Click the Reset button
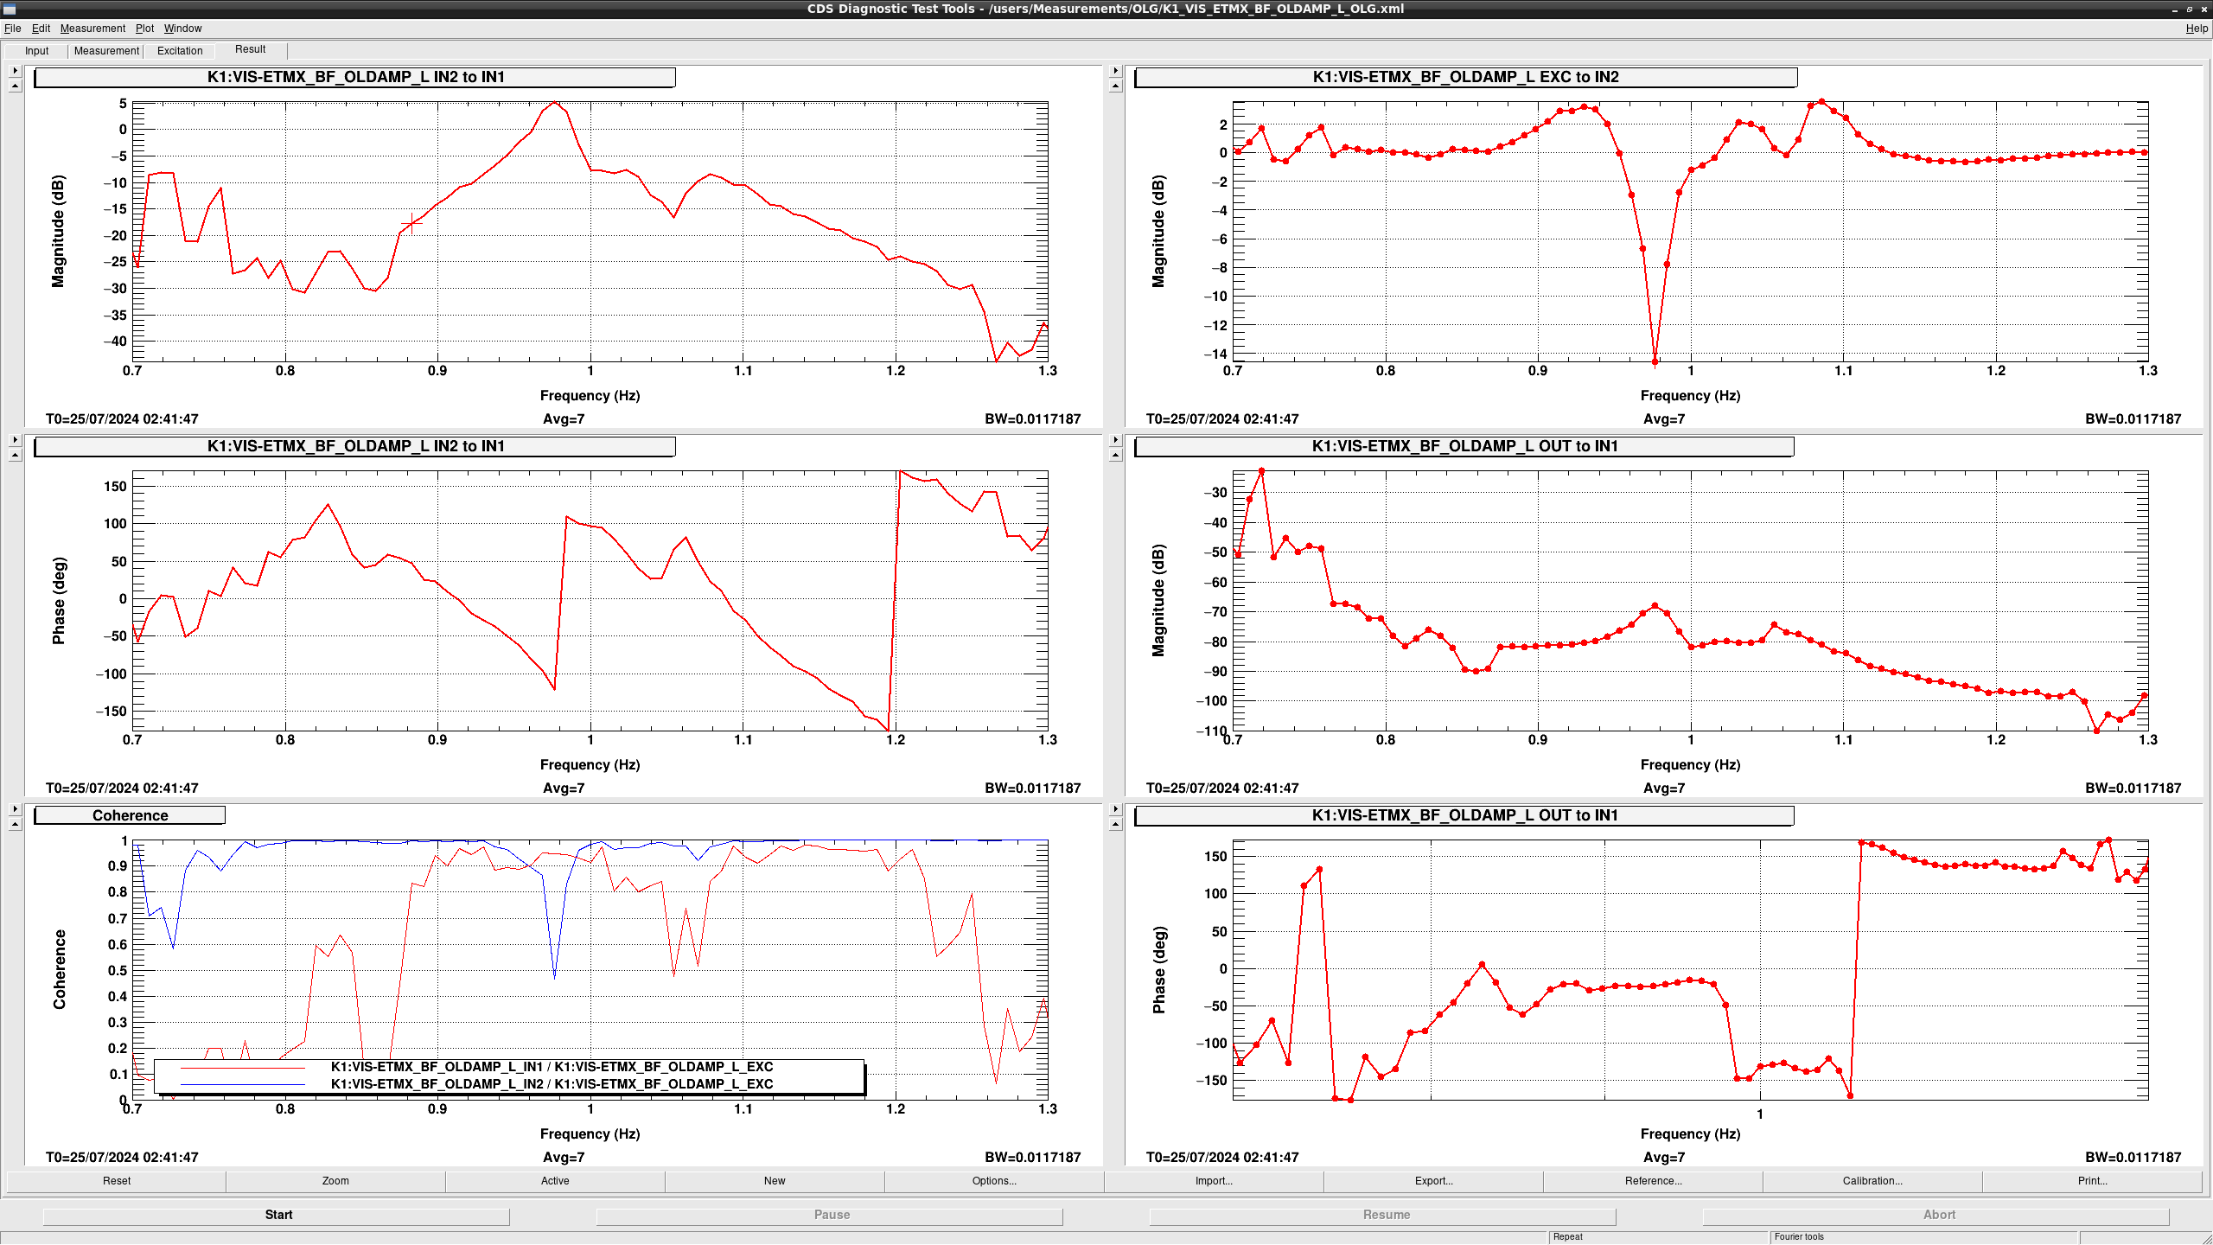Viewport: 2213px width, 1245px height. 117,1181
